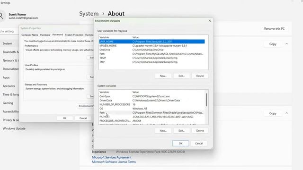
Task: Select JAVA_HOME user variable row
Action: pos(152,42)
